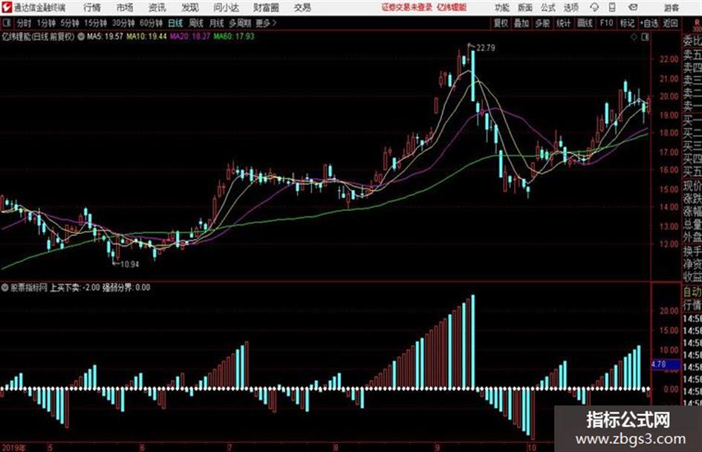Click the 统计 statistics button

point(563,23)
